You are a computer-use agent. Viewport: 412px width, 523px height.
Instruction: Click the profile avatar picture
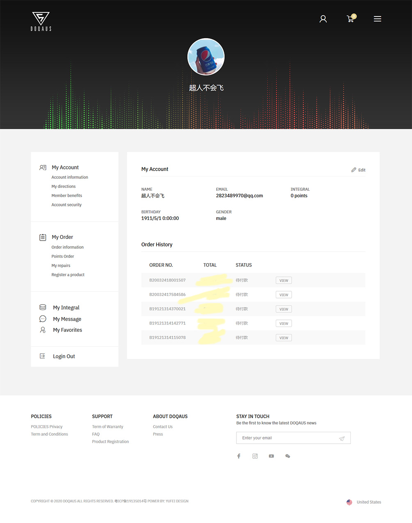206,57
